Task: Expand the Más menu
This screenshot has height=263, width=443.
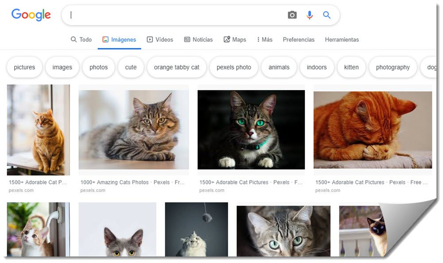Action: point(264,40)
